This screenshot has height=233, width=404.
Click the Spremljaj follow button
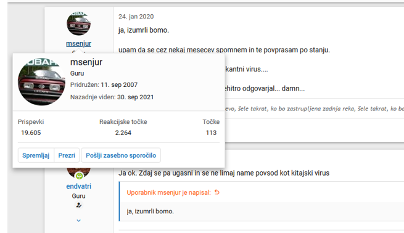(x=36, y=155)
